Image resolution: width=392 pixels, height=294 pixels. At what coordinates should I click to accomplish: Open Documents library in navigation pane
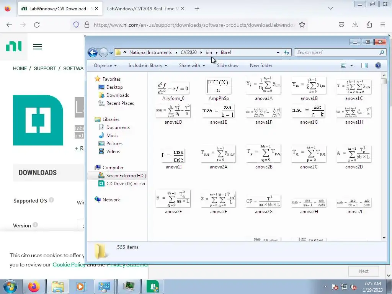pyautogui.click(x=114, y=127)
